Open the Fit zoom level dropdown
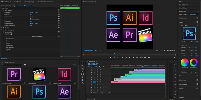 click(98, 51)
